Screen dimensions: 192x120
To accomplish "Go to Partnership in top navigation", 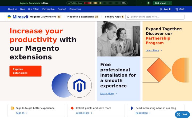I will (x=48, y=9).
